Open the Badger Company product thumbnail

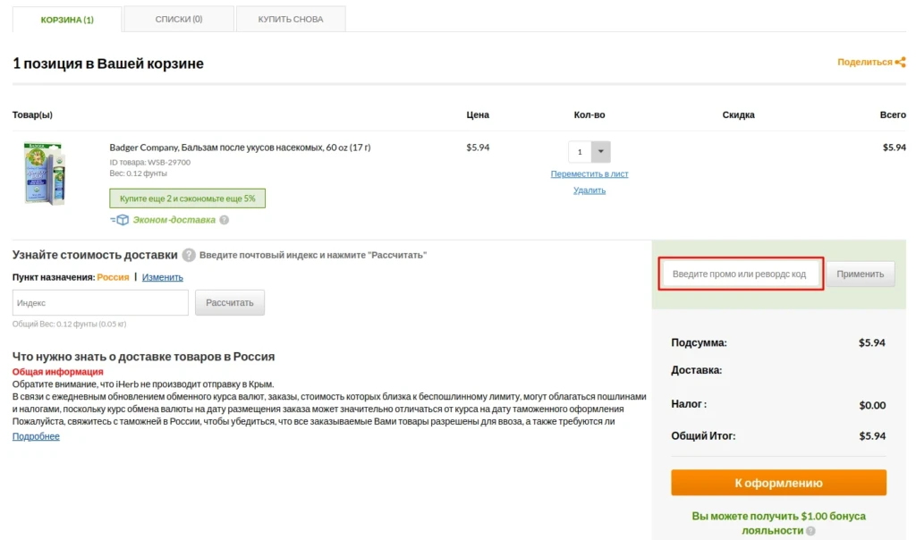click(45, 173)
